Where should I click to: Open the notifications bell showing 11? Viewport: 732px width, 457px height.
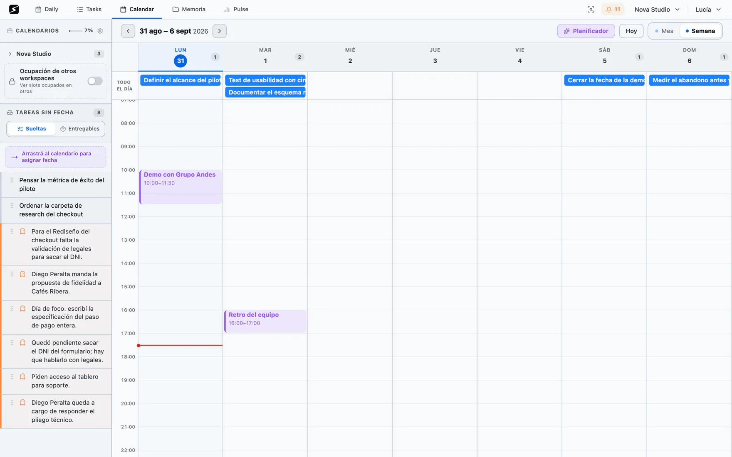pos(613,10)
